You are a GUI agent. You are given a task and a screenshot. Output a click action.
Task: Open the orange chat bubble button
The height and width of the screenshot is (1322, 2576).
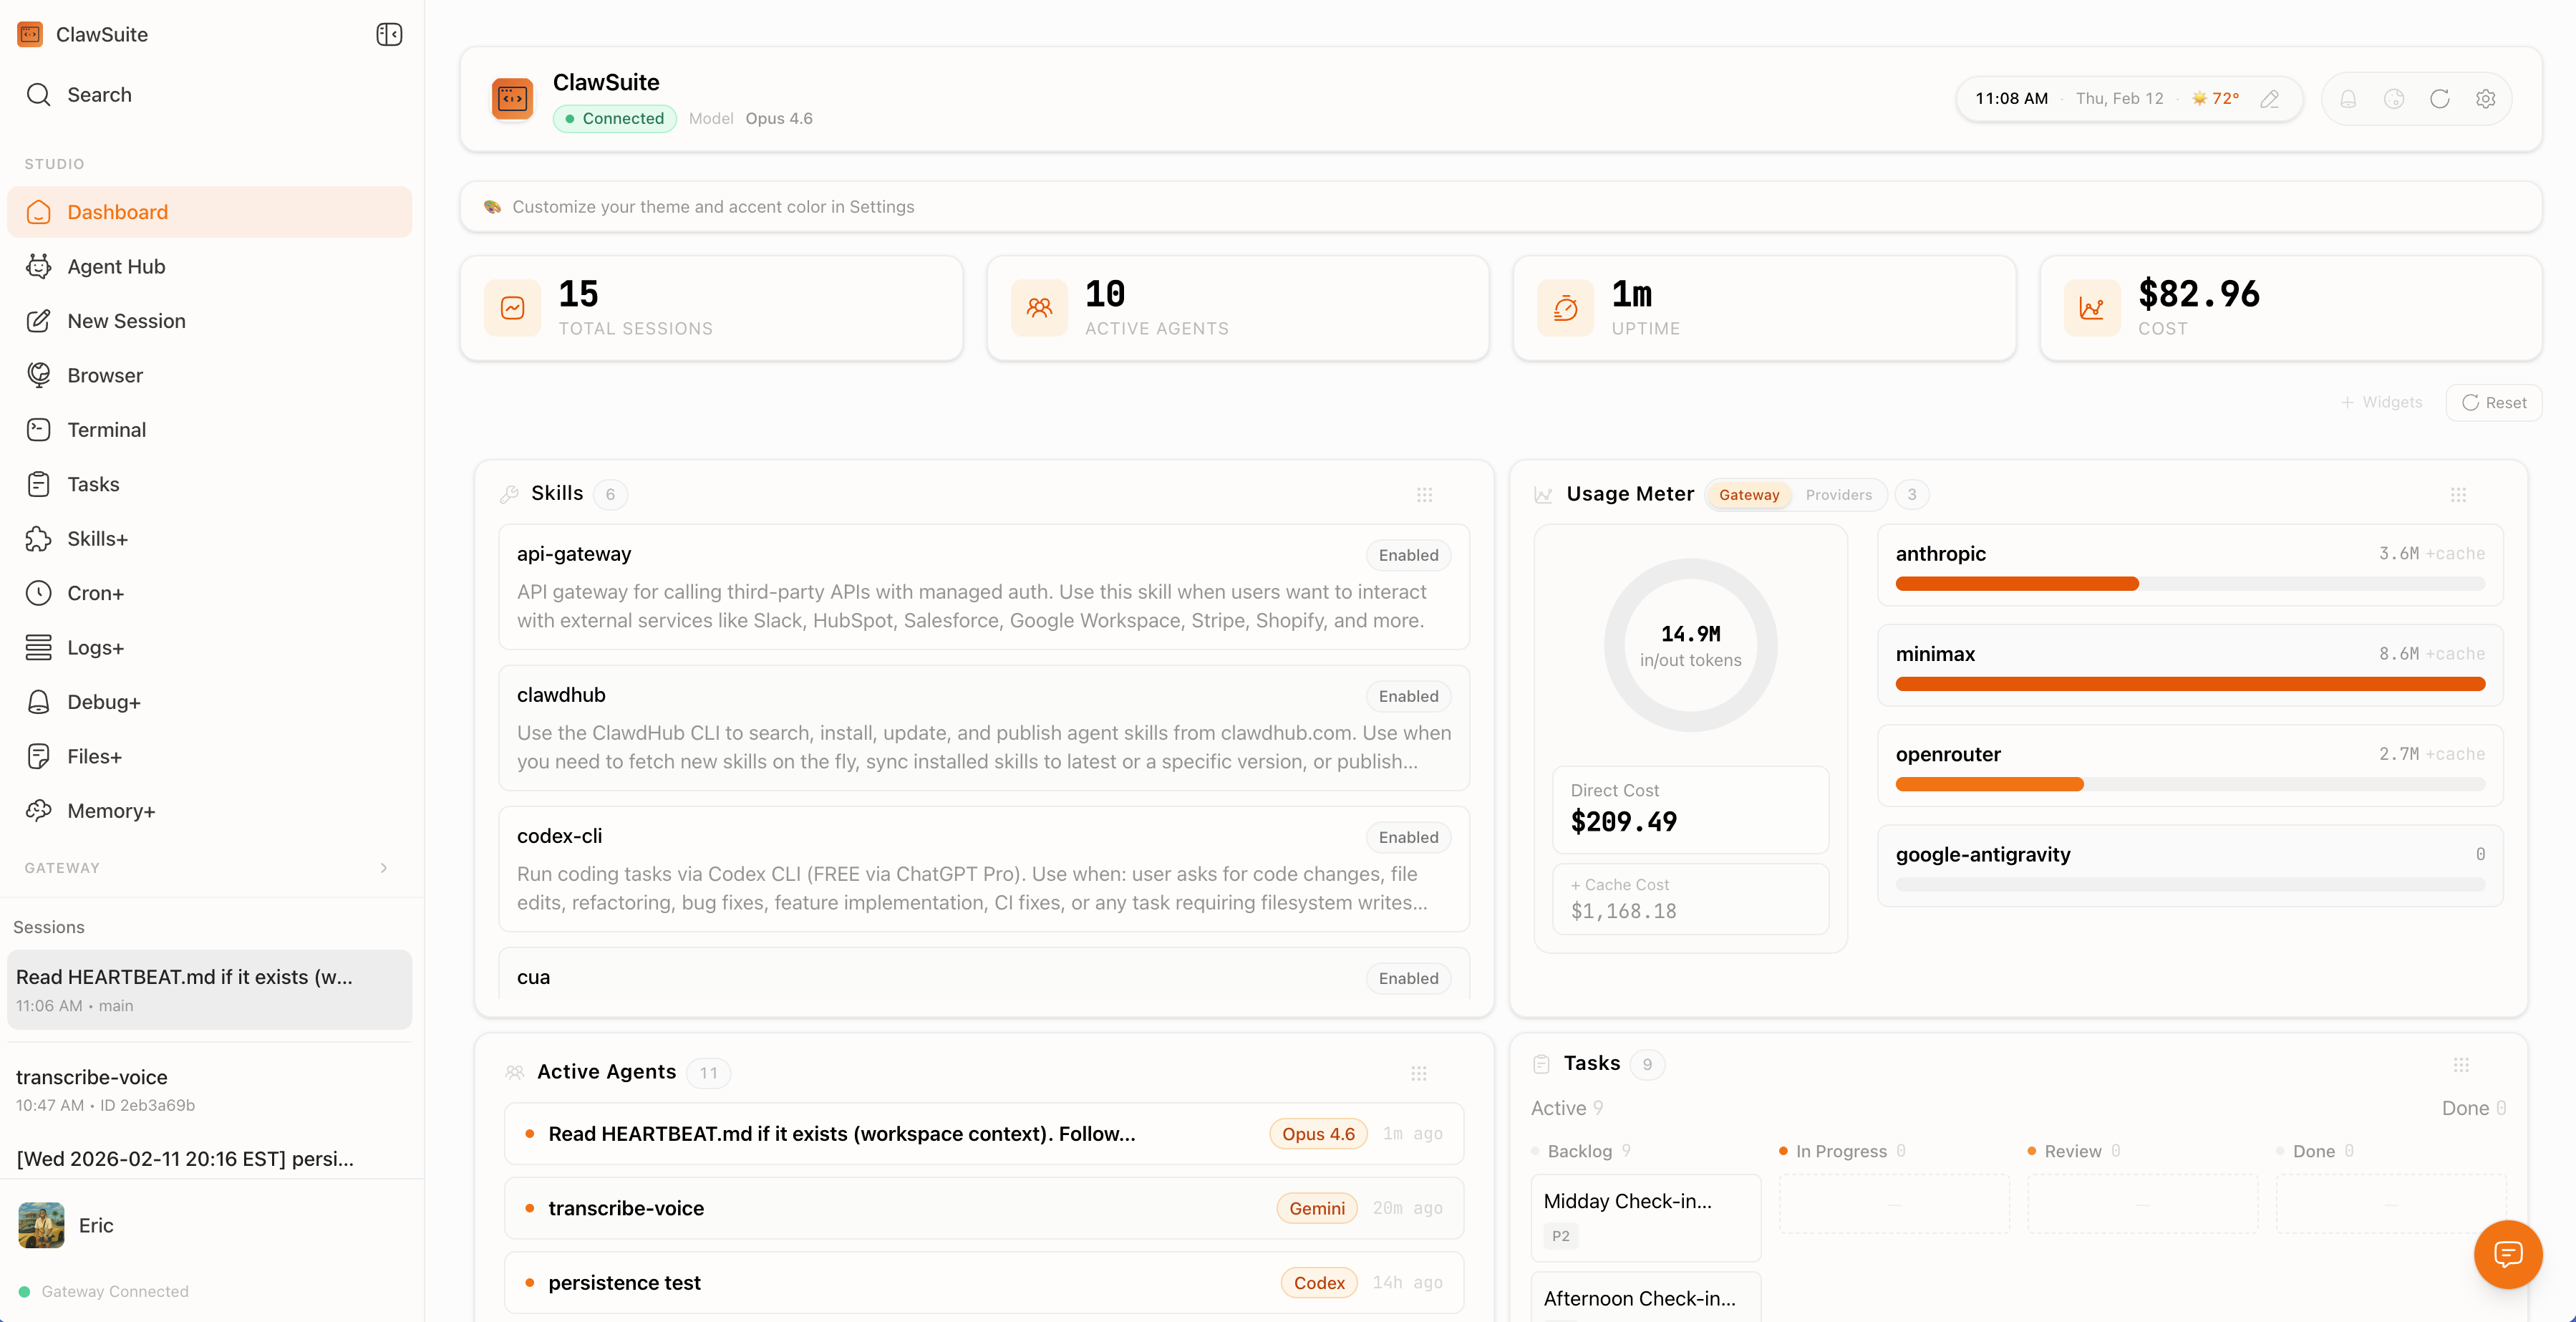pyautogui.click(x=2508, y=1254)
